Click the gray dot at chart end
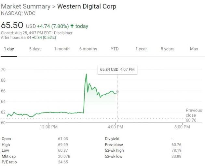 click(117, 92)
